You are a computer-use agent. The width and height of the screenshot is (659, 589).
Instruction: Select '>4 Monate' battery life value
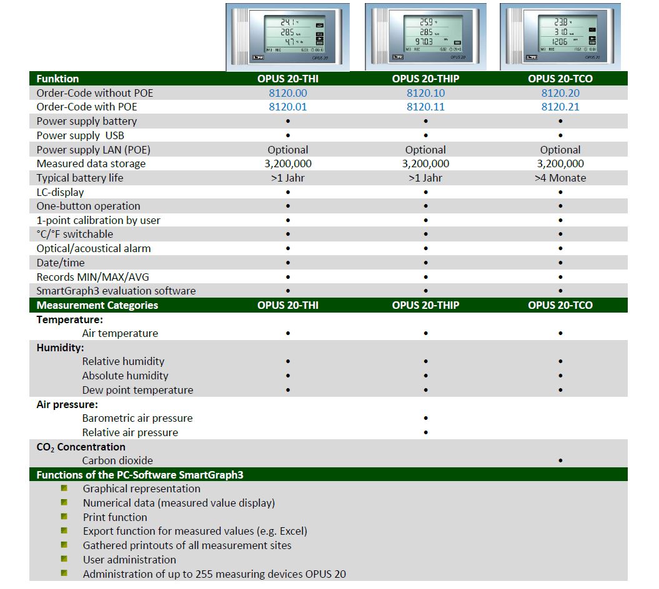560,178
